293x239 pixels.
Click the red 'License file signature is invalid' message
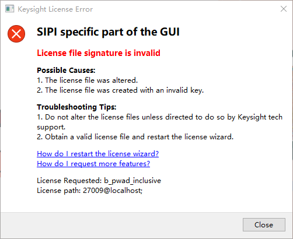pyautogui.click(x=99, y=53)
